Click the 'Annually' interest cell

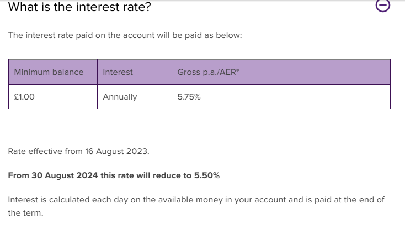(135, 97)
